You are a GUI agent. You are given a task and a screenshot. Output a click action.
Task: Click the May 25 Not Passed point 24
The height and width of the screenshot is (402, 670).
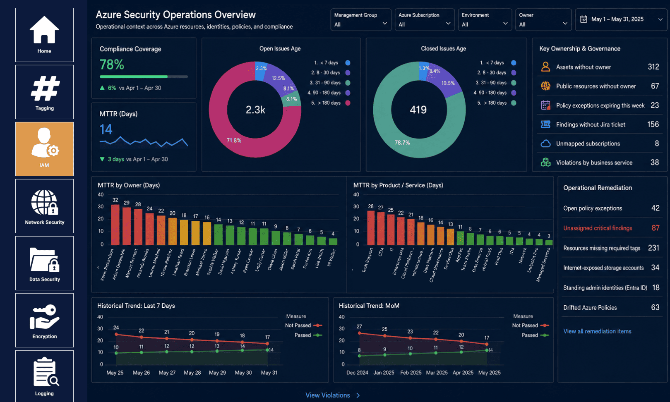click(x=116, y=334)
